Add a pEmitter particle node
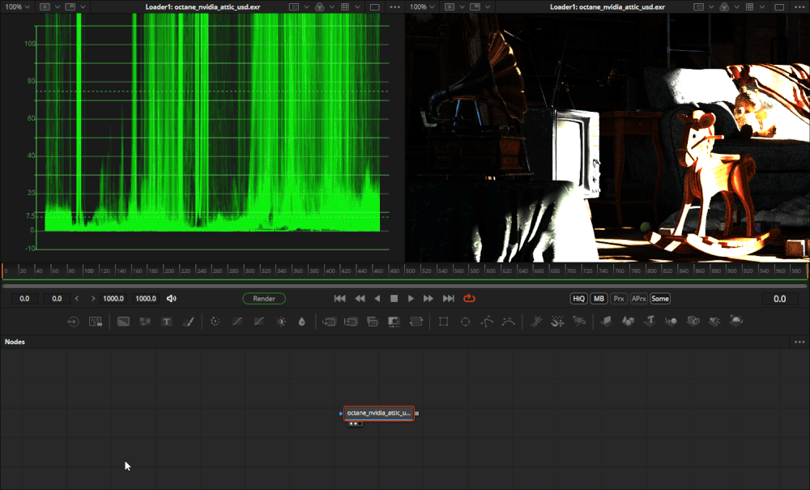Image resolution: width=810 pixels, height=490 pixels. 535,321
